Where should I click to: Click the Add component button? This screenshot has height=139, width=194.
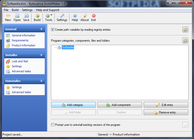(120, 105)
